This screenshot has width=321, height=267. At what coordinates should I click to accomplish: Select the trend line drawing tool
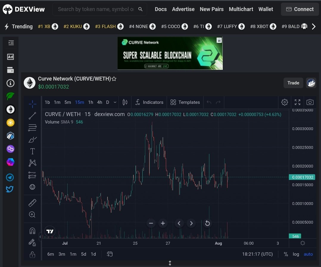pos(32,116)
